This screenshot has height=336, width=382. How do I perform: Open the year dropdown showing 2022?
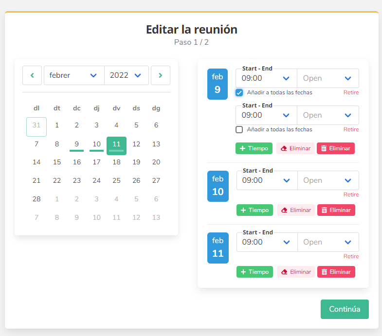coord(126,75)
